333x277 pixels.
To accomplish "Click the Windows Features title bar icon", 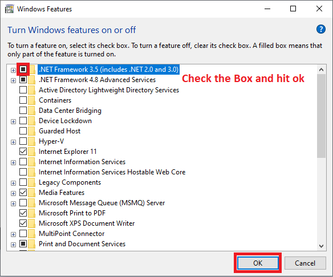I will 9,9.
